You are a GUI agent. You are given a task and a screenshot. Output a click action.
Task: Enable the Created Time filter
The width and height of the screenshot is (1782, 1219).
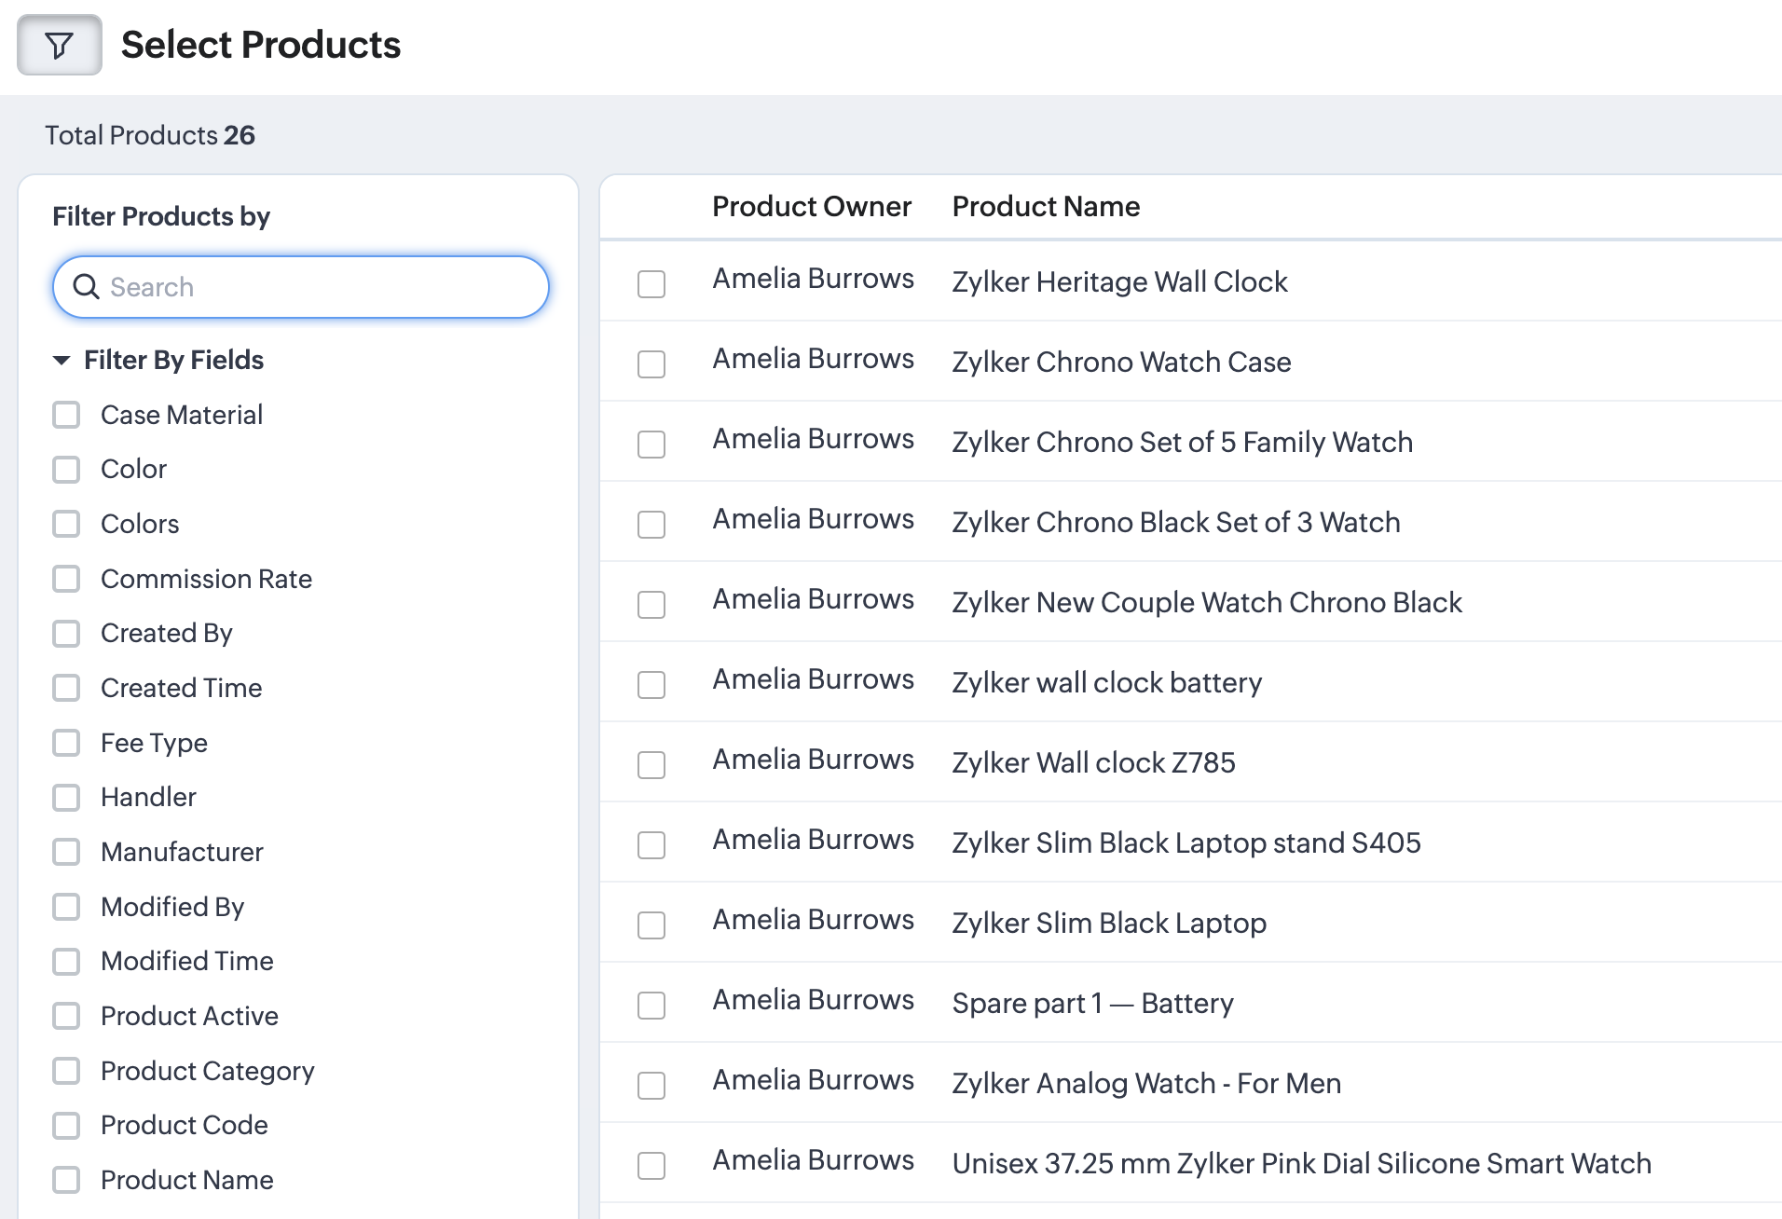tap(66, 688)
